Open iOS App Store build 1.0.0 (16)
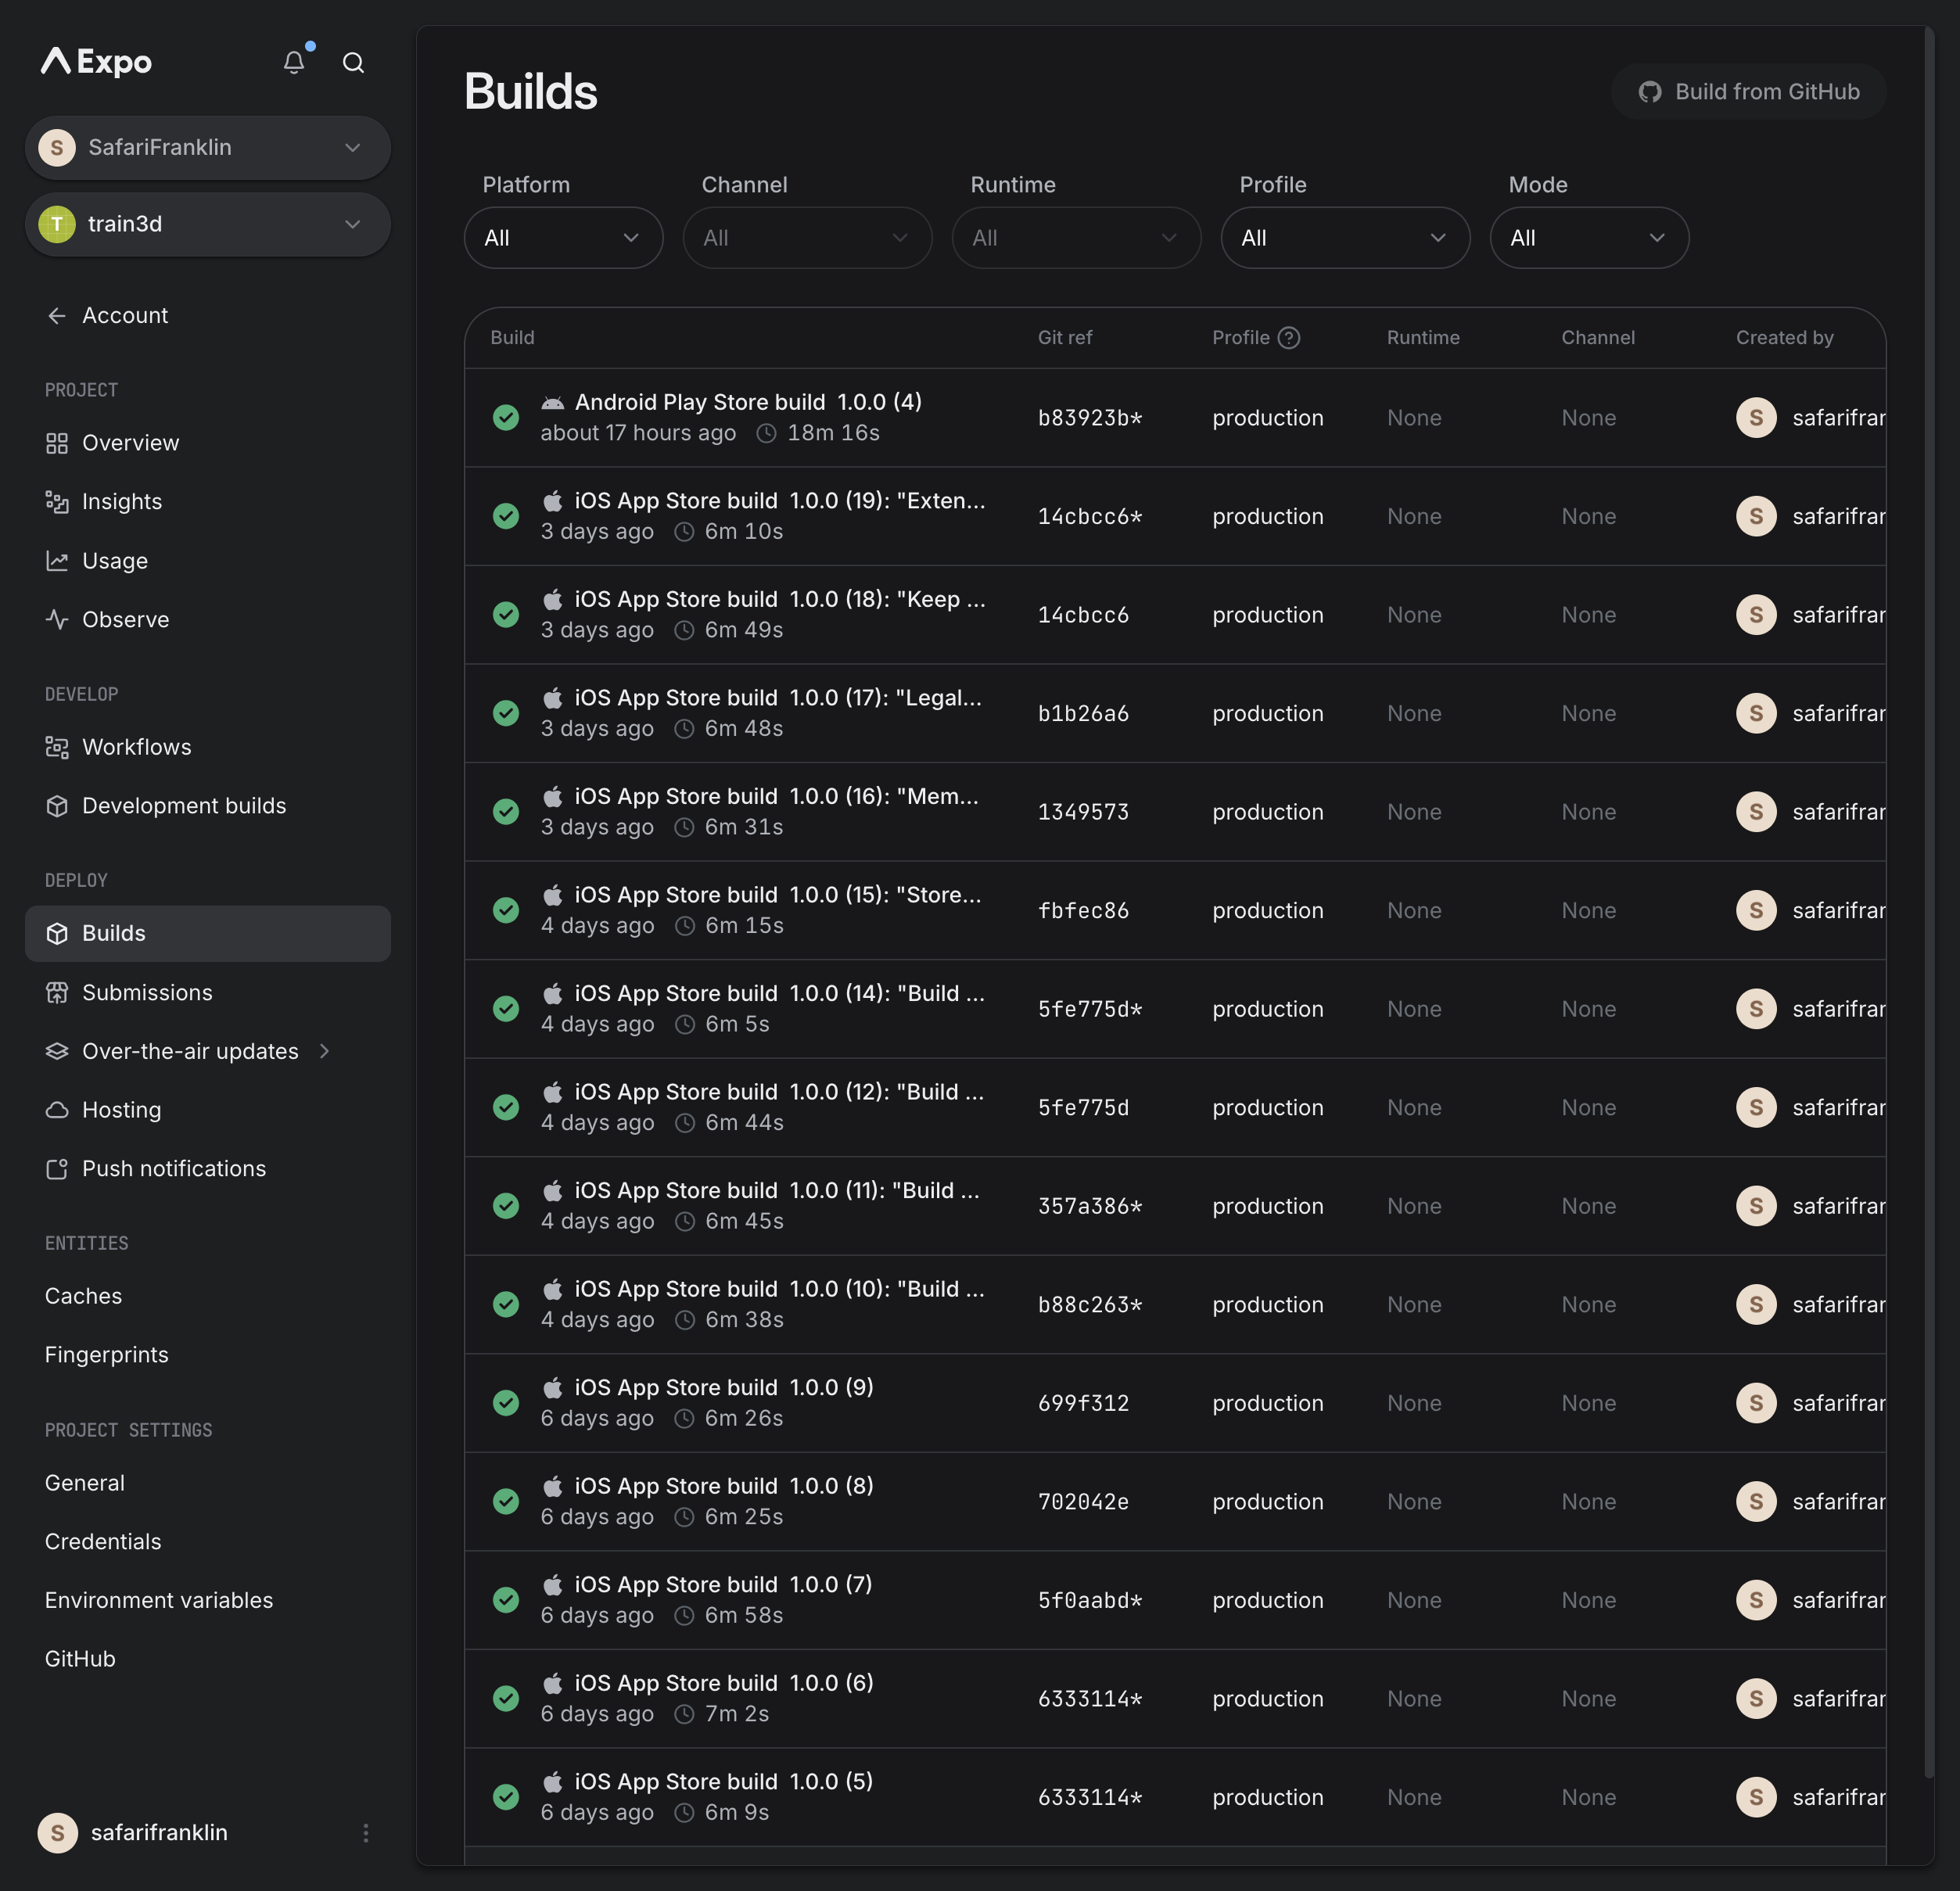Viewport: 1960px width, 1891px height. pos(777,797)
